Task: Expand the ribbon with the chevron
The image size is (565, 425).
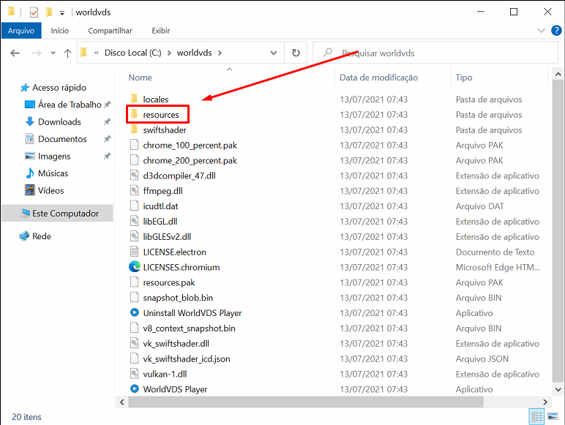Action: click(541, 31)
